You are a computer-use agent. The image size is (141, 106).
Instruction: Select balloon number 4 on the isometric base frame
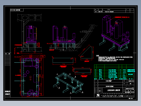click(75, 77)
